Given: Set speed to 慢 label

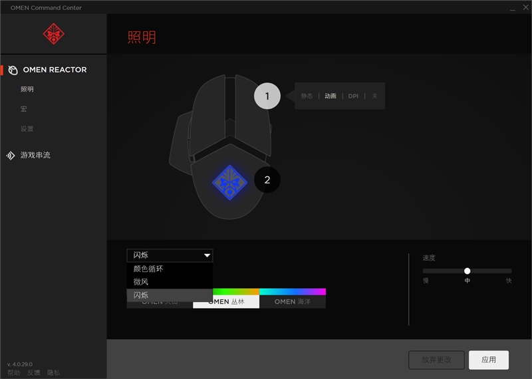Looking at the screenshot, I should pyautogui.click(x=426, y=281).
